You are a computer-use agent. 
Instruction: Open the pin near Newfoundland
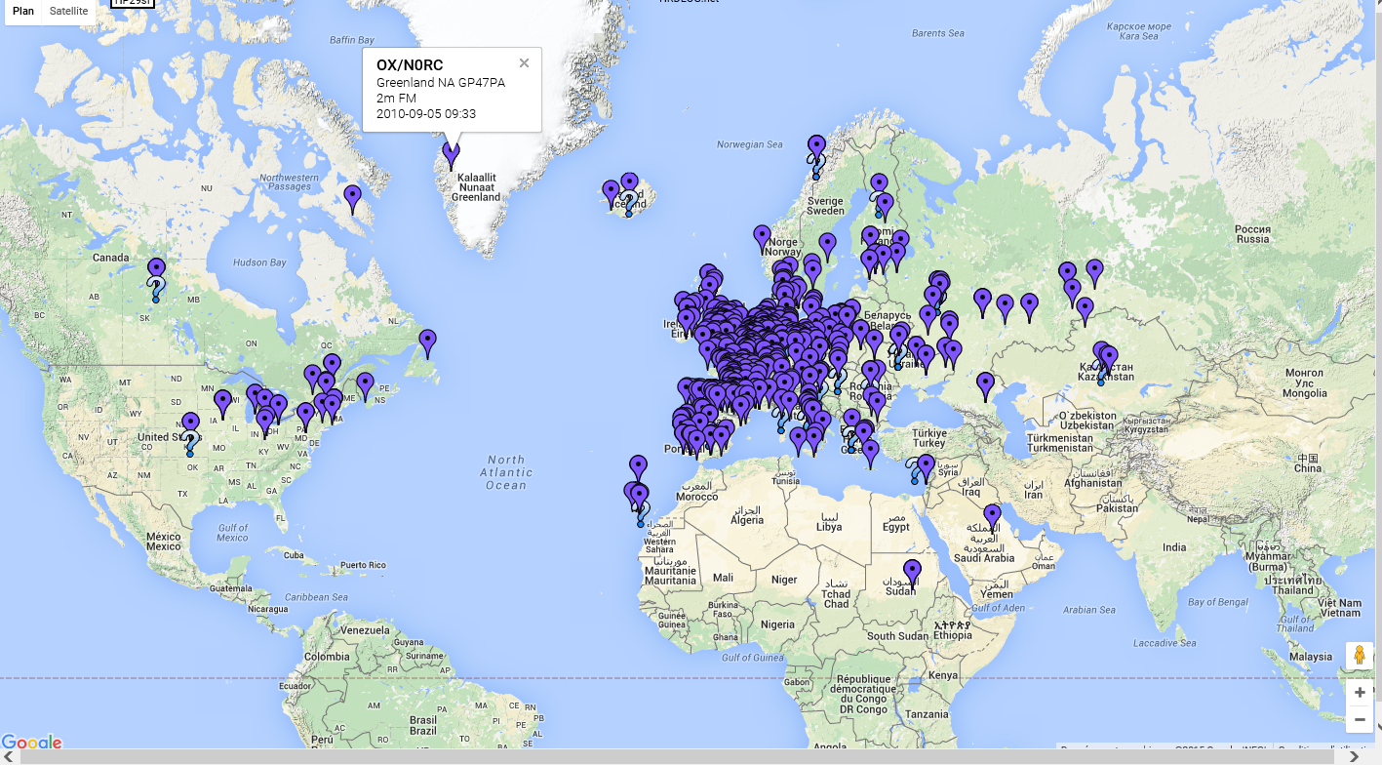(x=427, y=343)
